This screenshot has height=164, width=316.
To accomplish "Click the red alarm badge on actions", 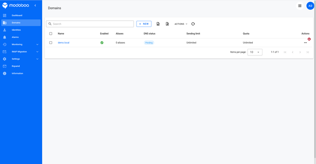I will pyautogui.click(x=309, y=39).
